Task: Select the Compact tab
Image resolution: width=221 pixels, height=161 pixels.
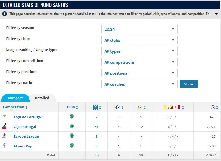Action: click(x=15, y=98)
